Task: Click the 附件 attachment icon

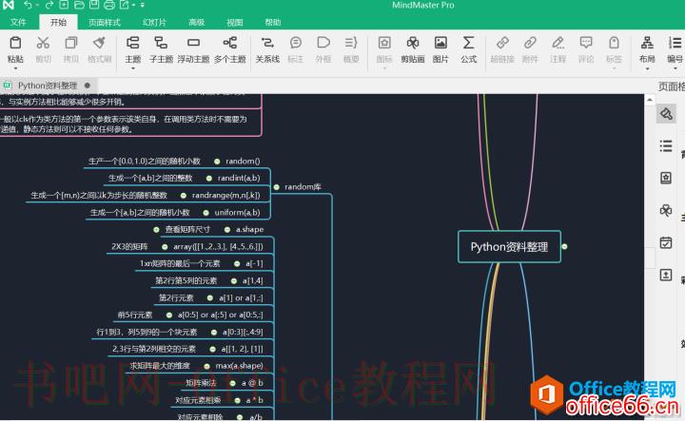Action: pos(530,43)
